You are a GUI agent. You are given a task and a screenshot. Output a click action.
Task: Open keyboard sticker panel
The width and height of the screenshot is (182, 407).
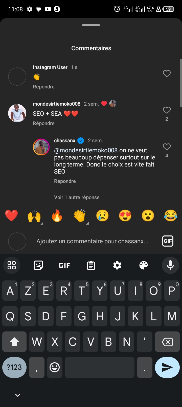tap(38, 265)
